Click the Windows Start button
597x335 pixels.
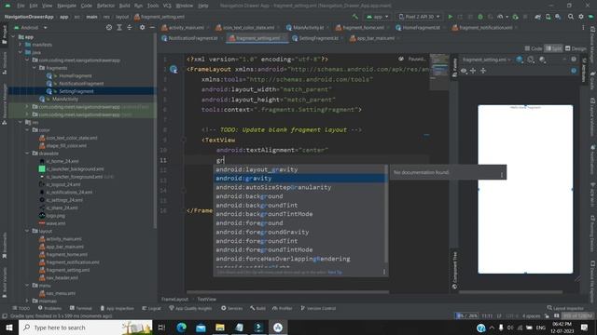coord(9,328)
